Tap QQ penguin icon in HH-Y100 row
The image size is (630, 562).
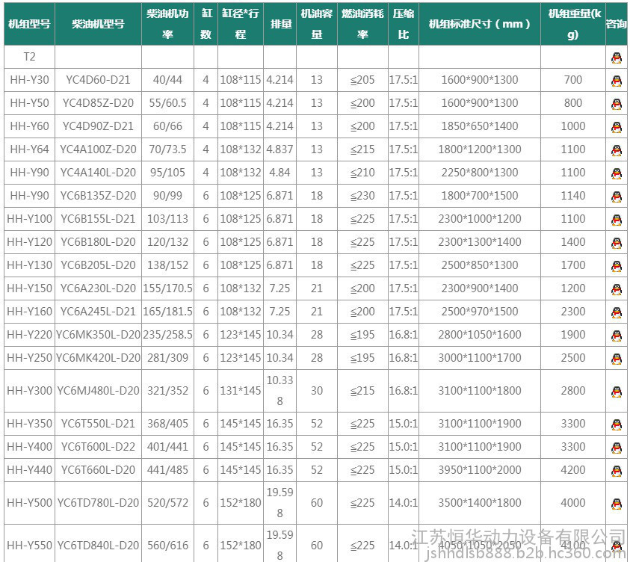(x=617, y=220)
